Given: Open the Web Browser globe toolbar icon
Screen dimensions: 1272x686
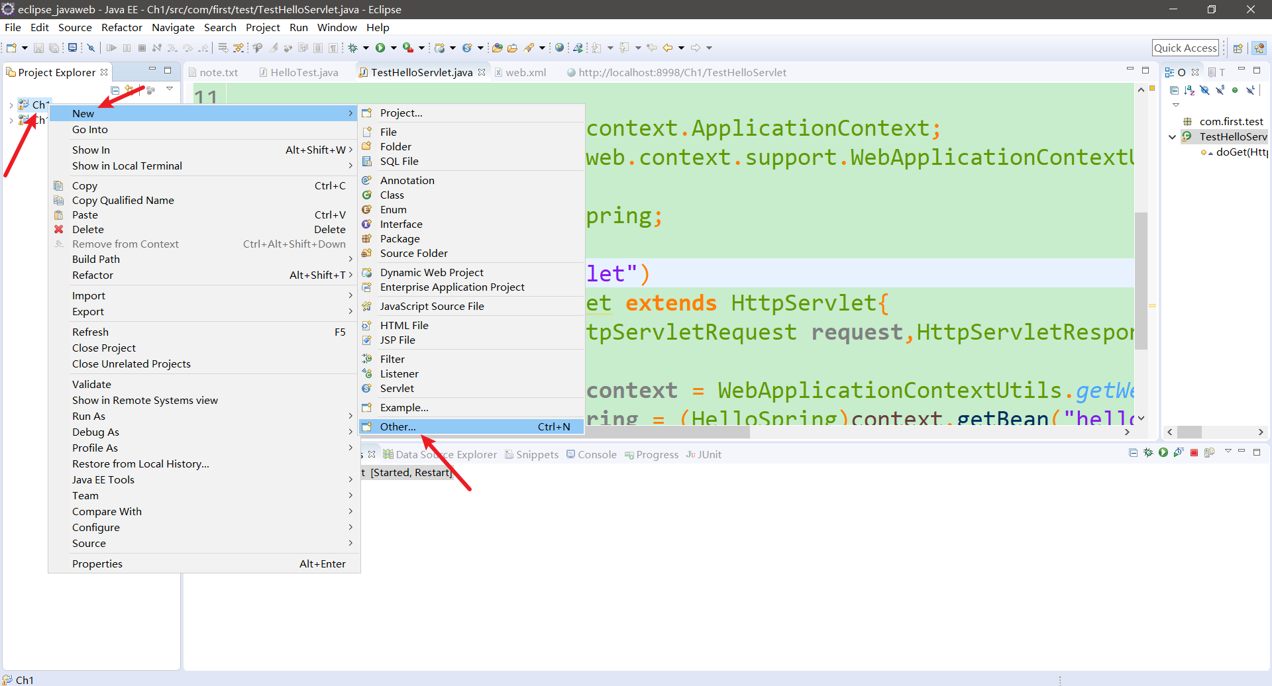Looking at the screenshot, I should point(560,47).
